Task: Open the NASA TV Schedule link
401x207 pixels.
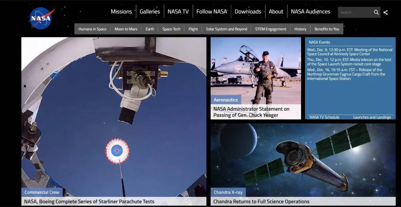Action: click(x=324, y=117)
